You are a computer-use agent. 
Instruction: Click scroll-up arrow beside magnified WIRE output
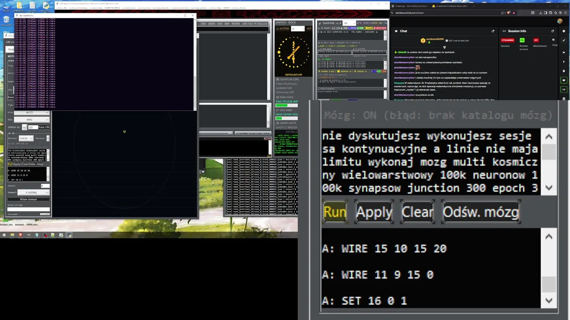pyautogui.click(x=549, y=237)
